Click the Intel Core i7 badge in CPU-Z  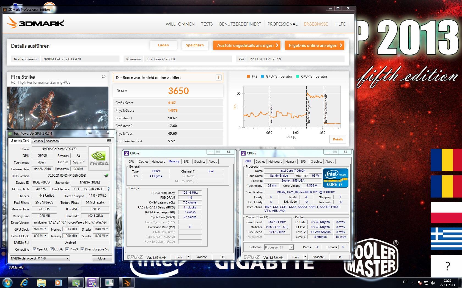[x=335, y=178]
